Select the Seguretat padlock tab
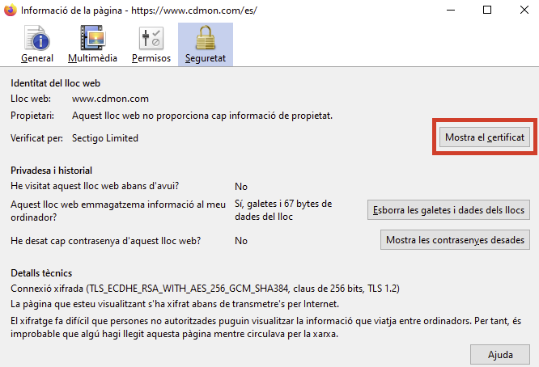Viewport: 539px width, 367px height. point(206,44)
